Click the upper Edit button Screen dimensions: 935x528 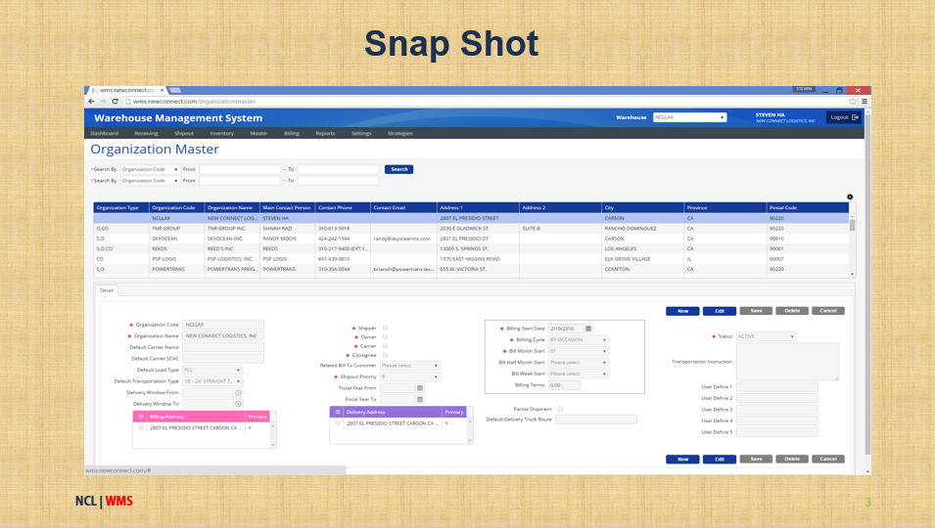(720, 311)
